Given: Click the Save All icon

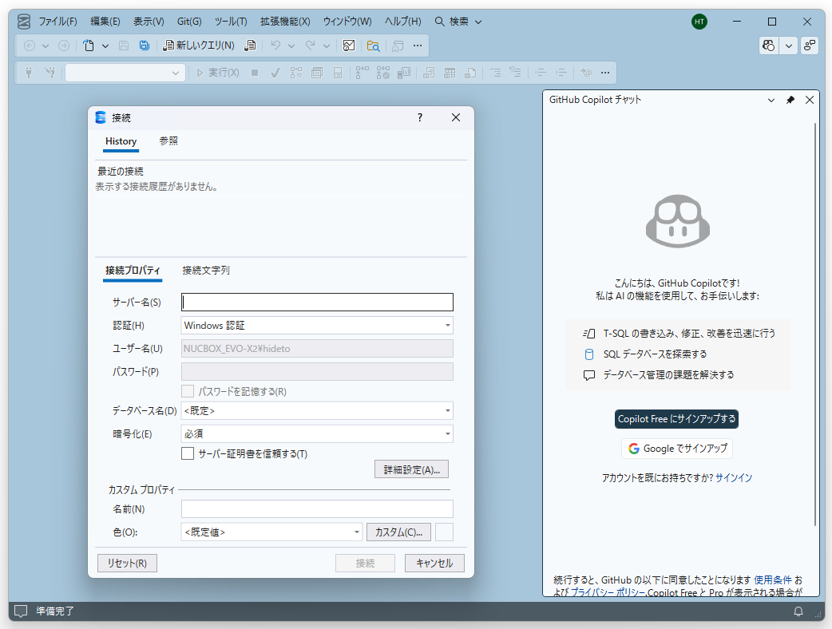Looking at the screenshot, I should 144,45.
